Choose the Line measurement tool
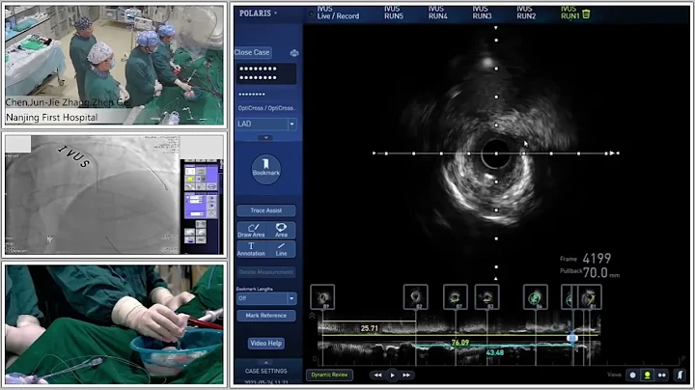The image size is (695, 390). click(x=281, y=249)
